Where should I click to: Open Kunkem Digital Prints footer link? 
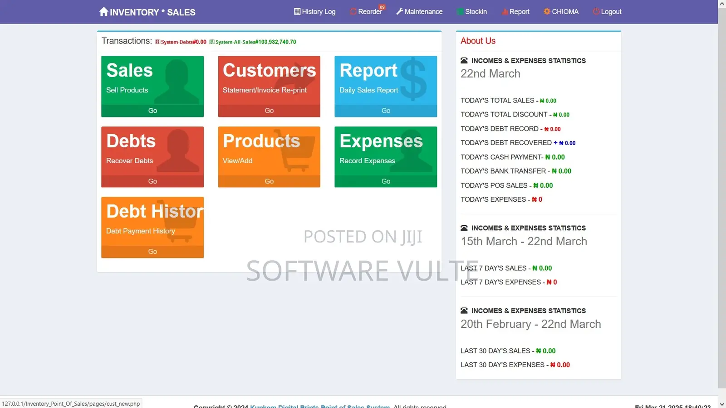pyautogui.click(x=320, y=406)
